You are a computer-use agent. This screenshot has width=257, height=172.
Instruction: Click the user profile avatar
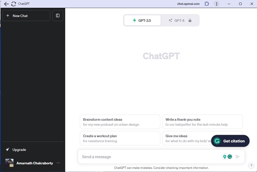(10, 163)
